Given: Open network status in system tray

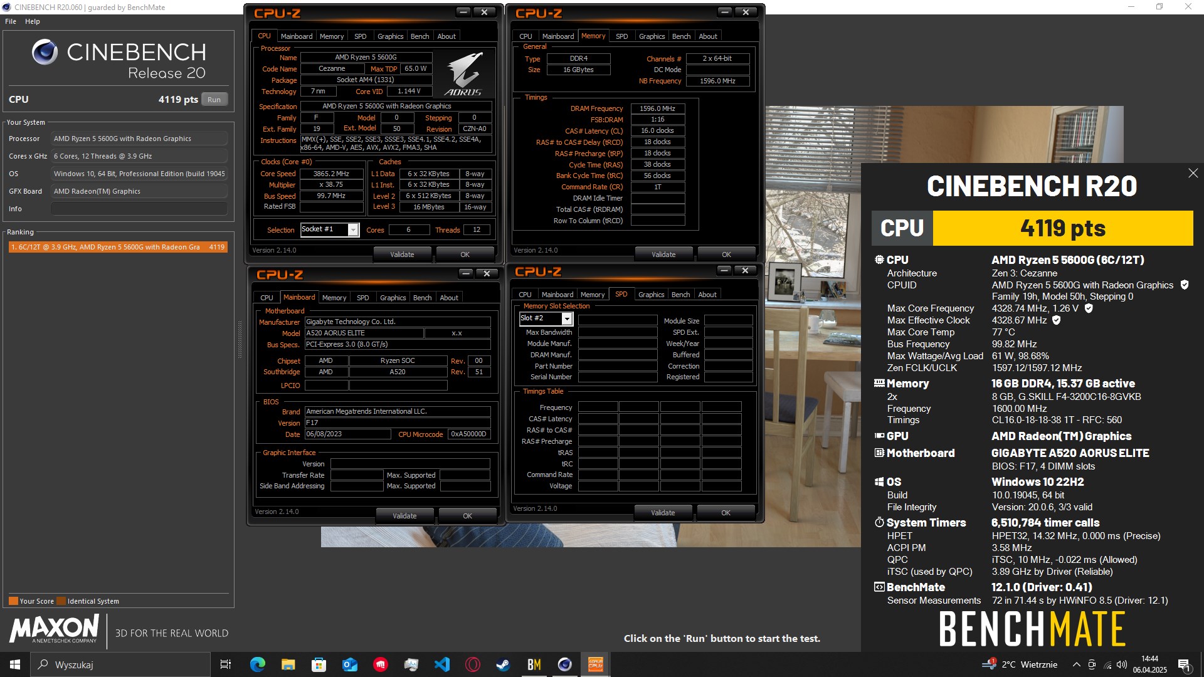Looking at the screenshot, I should pyautogui.click(x=1107, y=664).
